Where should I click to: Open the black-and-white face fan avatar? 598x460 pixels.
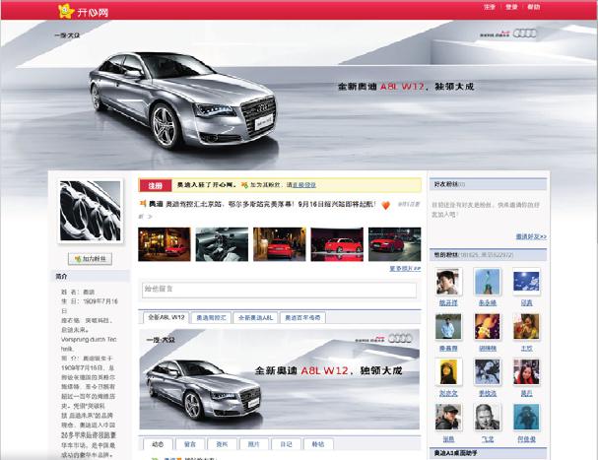[487, 418]
